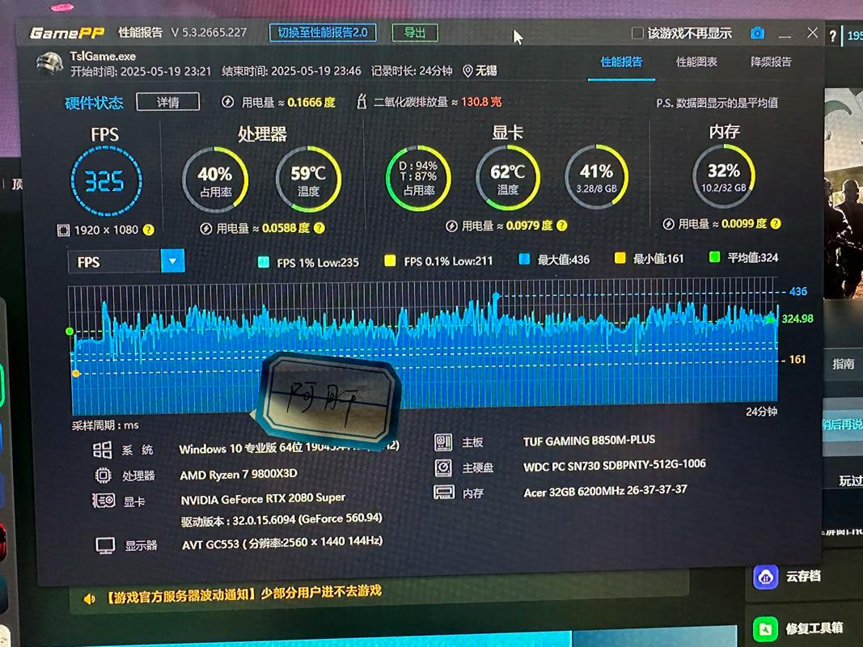Viewport: 863px width, 647px height.
Task: Click the green 修复工具箱 icon
Action: (765, 628)
